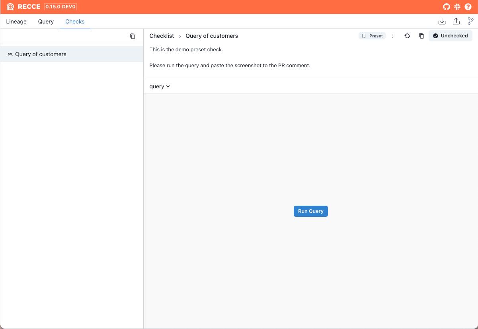The height and width of the screenshot is (329, 478).
Task: Open the help question mark icon
Action: pos(468,7)
